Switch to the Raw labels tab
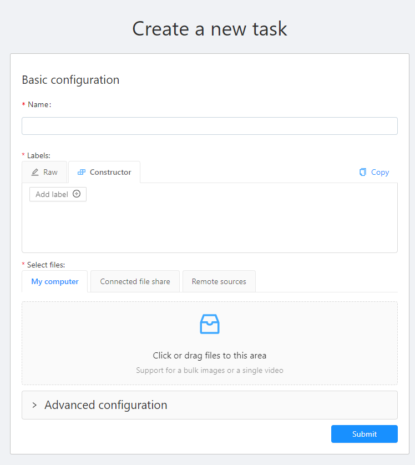The height and width of the screenshot is (465, 415). [44, 172]
